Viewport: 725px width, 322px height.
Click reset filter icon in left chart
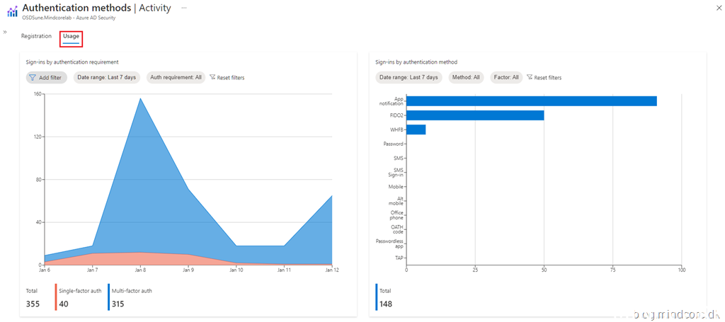point(213,78)
